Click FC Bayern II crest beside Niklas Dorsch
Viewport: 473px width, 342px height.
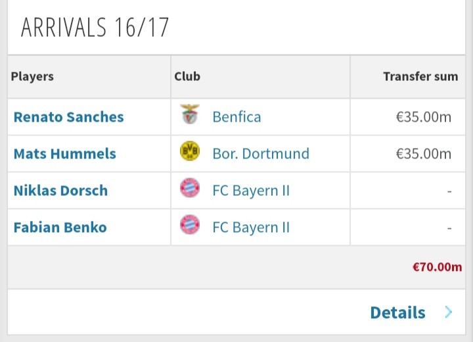tap(190, 190)
